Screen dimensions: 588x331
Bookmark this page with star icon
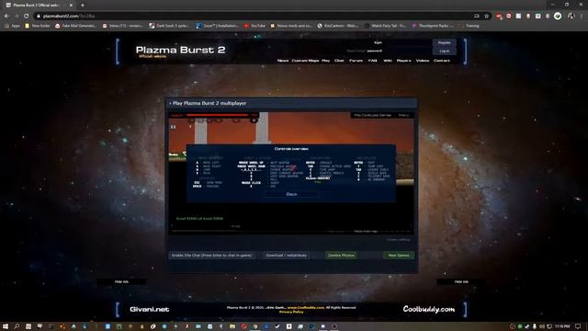pyautogui.click(x=487, y=17)
